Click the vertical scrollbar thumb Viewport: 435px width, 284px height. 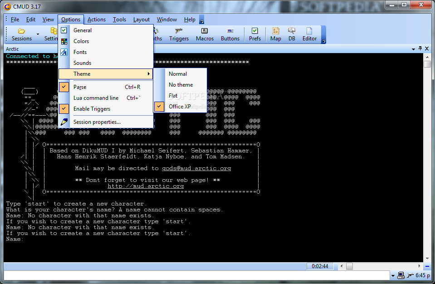click(427, 64)
